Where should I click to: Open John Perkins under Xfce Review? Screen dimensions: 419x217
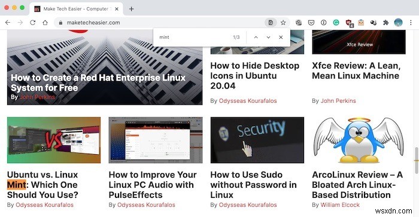tap(338, 101)
